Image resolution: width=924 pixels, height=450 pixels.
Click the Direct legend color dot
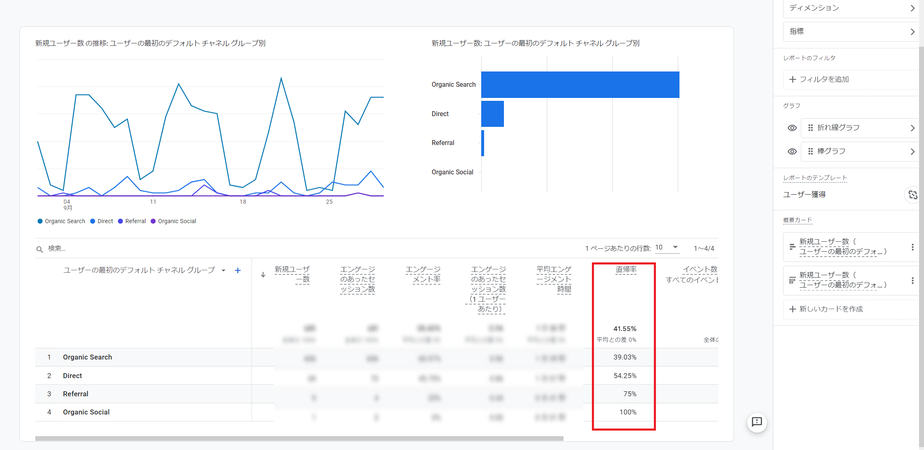click(x=93, y=221)
